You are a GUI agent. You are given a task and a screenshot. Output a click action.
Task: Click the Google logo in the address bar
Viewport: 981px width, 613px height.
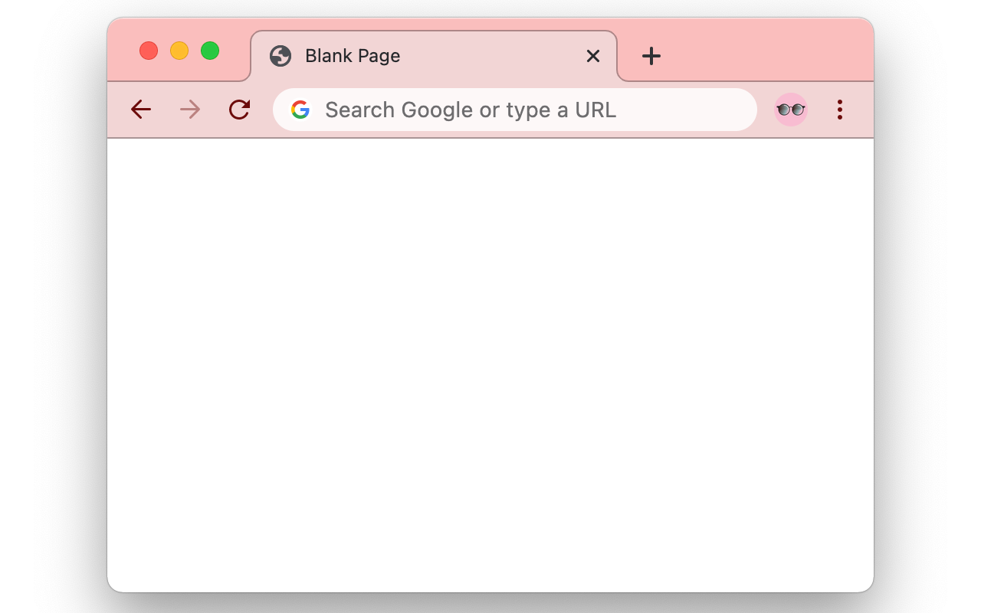(300, 110)
